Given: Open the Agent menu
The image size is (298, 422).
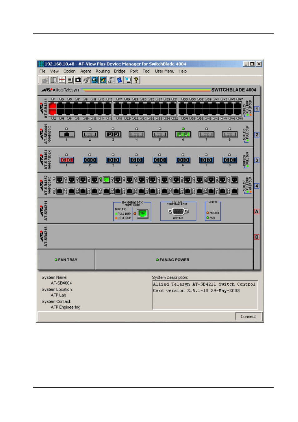Looking at the screenshot, I should point(86,71).
